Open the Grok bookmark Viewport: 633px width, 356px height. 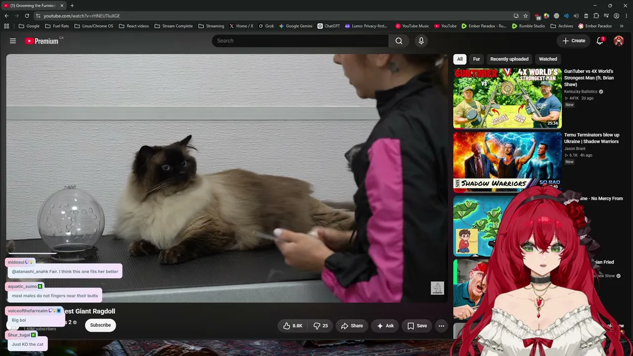click(x=266, y=26)
